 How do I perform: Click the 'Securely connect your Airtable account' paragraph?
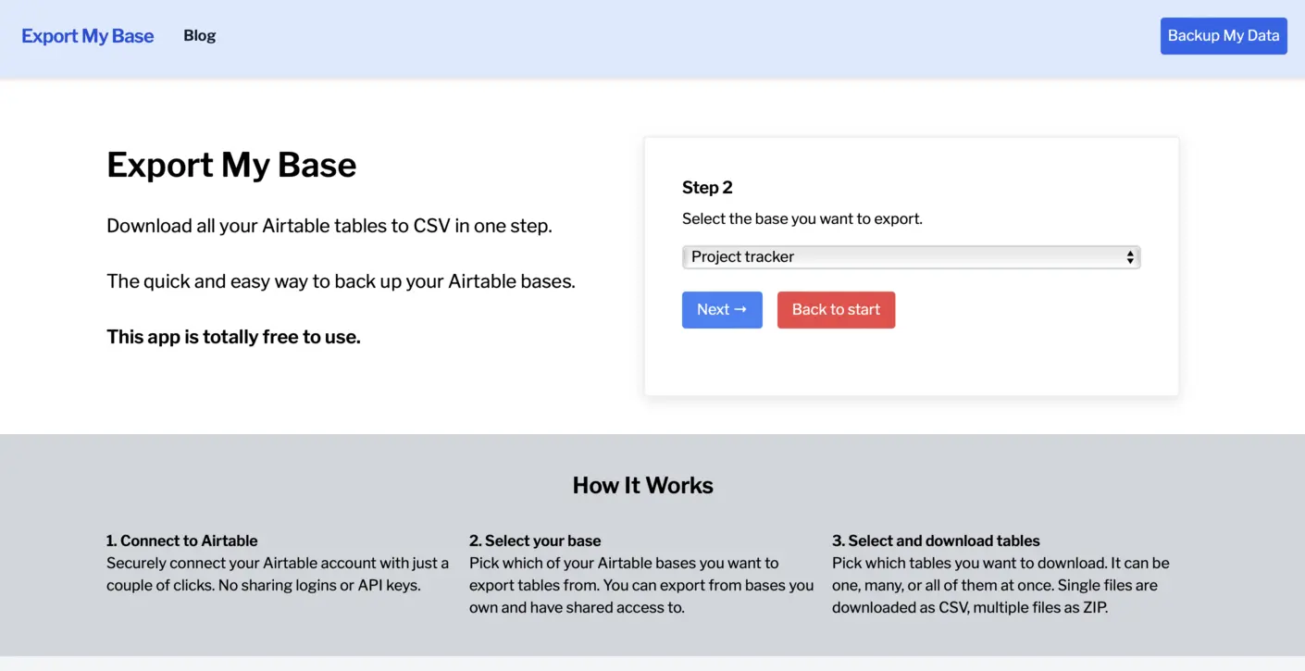(x=277, y=574)
